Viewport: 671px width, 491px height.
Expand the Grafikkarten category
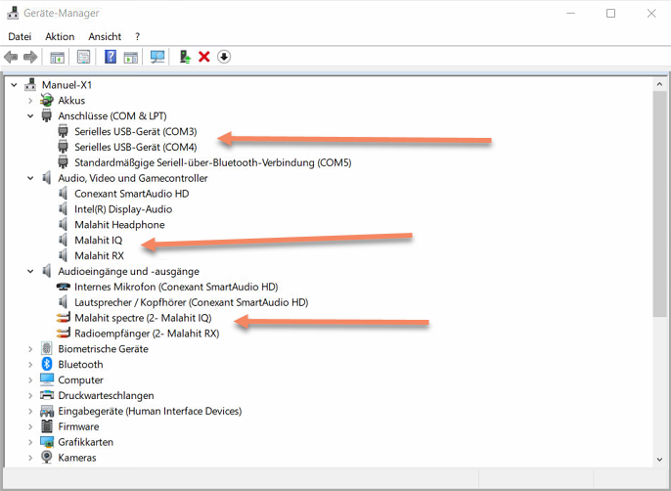click(x=30, y=442)
